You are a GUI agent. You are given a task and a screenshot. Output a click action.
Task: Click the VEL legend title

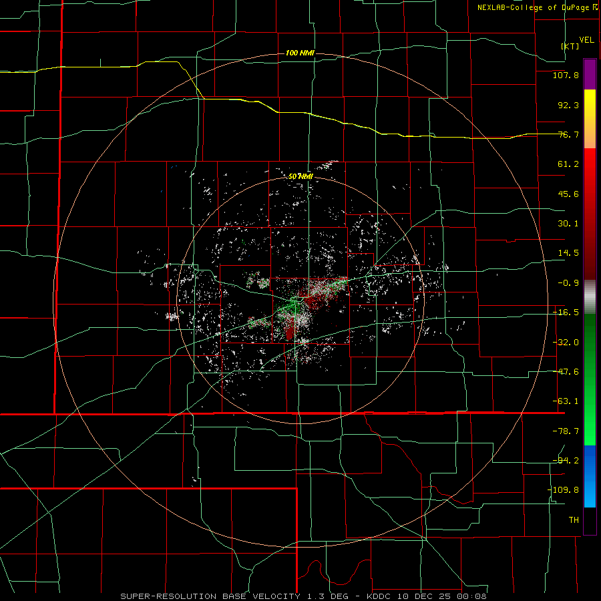point(586,40)
